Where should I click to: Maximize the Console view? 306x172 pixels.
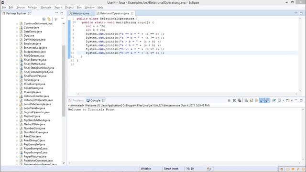301,100
